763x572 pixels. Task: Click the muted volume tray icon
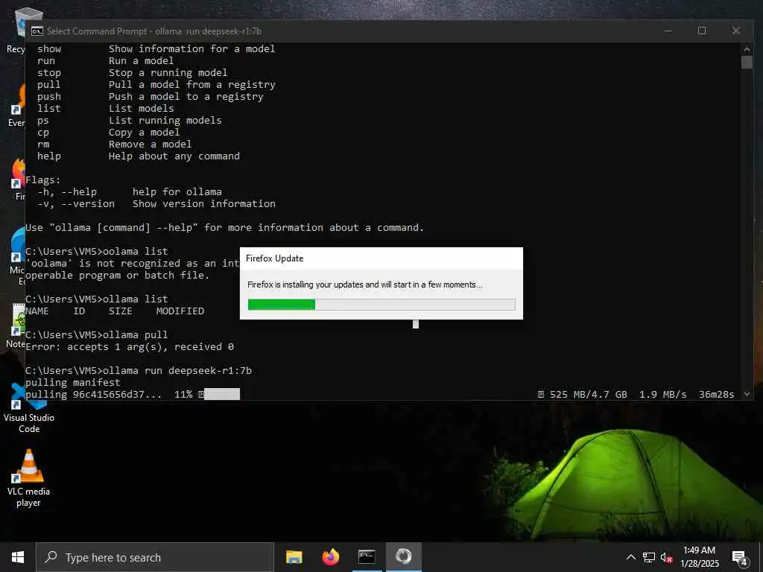tap(666, 557)
